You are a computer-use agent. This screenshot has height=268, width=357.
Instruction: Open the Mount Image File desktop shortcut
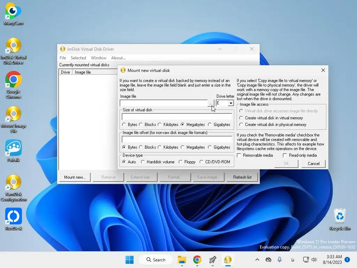(x=14, y=119)
